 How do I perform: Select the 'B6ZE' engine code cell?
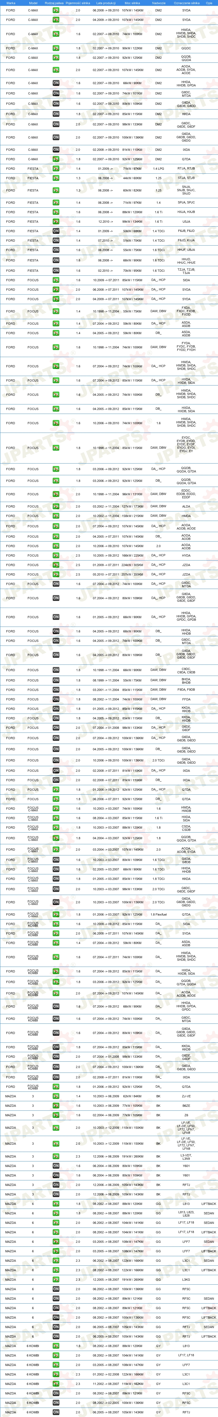186,1106
